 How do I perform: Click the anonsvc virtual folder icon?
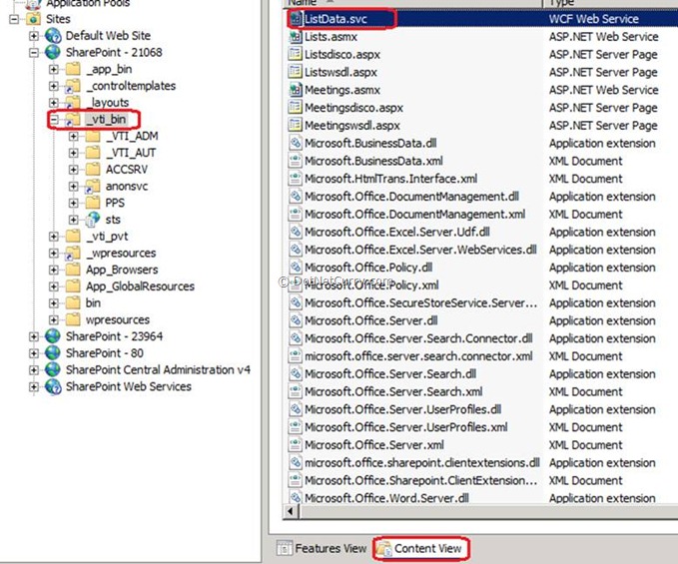93,187
